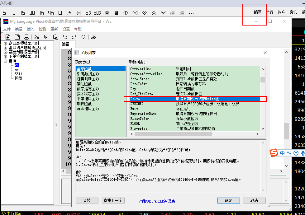This screenshot has width=305, height=215.
Task: Click the 确定 button
Action: (228, 201)
